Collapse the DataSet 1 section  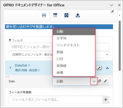click(x=107, y=68)
